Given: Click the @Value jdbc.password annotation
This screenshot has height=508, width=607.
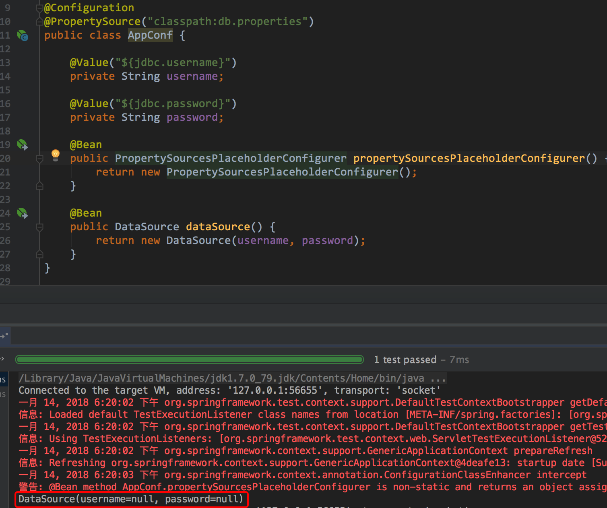Looking at the screenshot, I should pyautogui.click(x=153, y=103).
